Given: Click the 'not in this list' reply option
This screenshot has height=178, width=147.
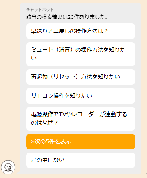Looking at the screenshot, I should [x=81, y=160].
